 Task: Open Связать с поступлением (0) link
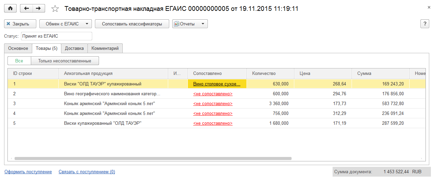pos(87,172)
